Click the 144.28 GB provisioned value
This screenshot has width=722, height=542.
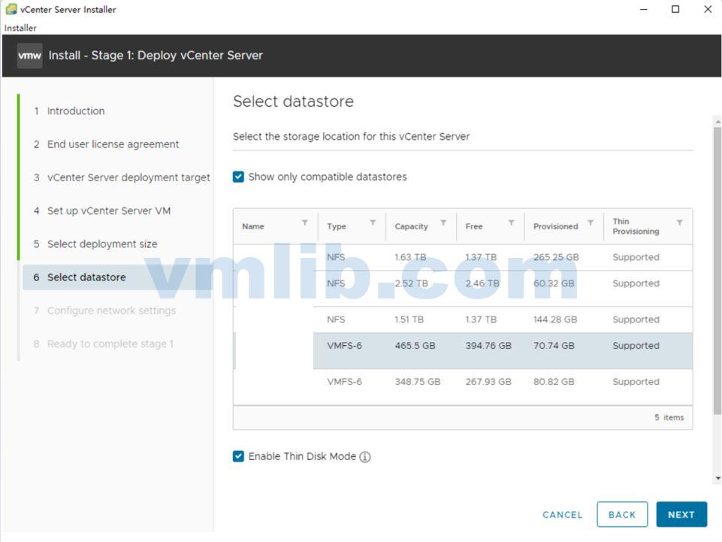click(x=555, y=319)
